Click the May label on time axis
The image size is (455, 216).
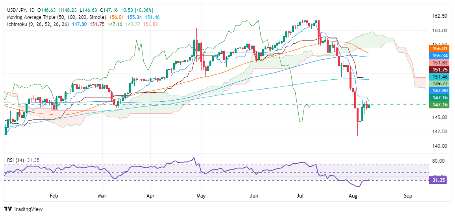click(201, 196)
